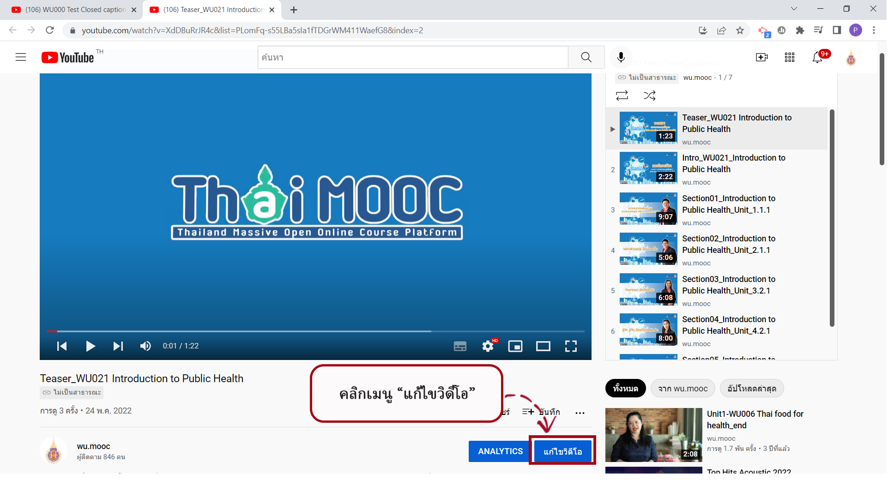The height and width of the screenshot is (480, 888).
Task: Select the ทั้งหมด filter chip
Action: 625,389
